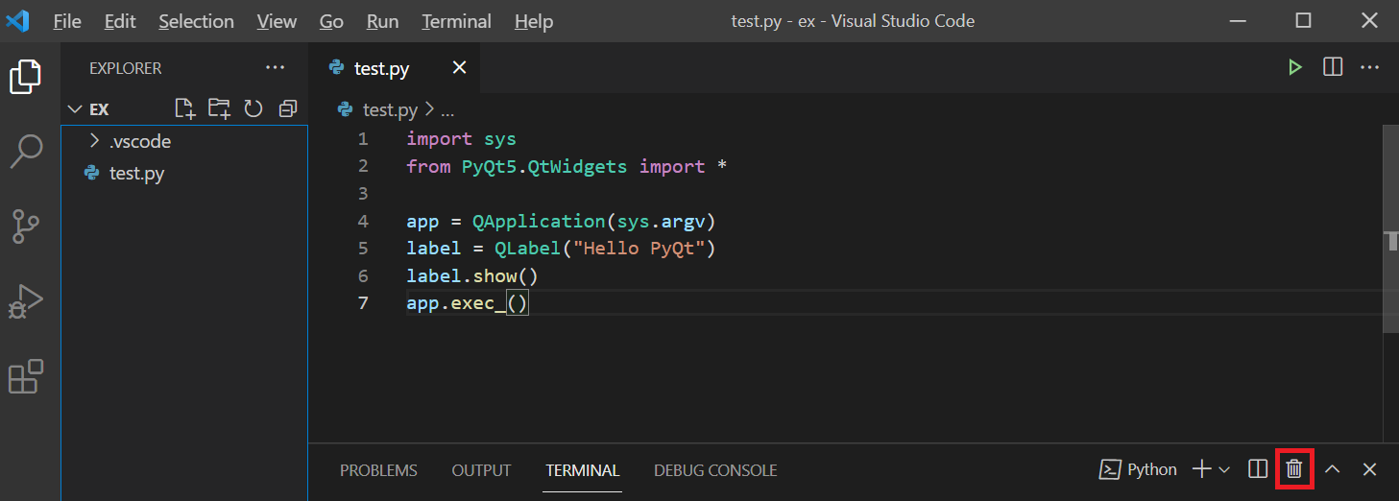Collapse all folders in Explorer
Image resolution: width=1399 pixels, height=501 pixels.
[x=287, y=108]
